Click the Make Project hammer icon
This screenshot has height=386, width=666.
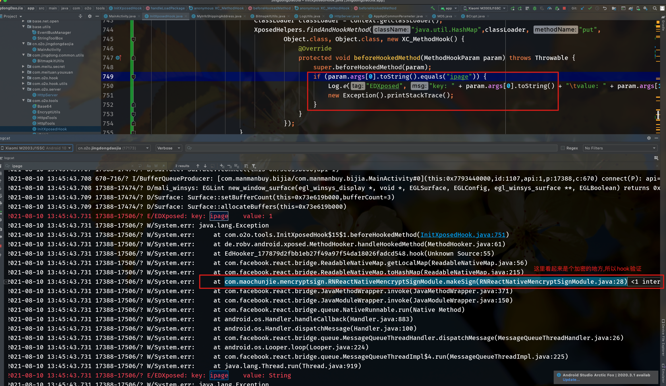pos(433,8)
